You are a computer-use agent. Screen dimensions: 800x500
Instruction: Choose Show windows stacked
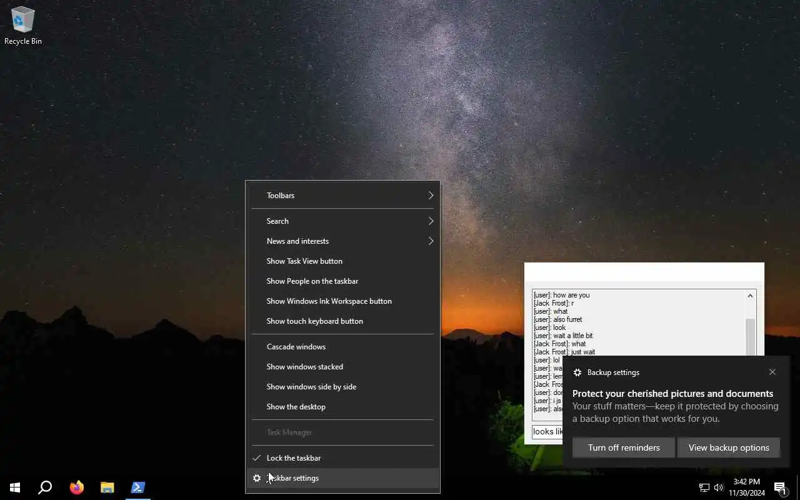[x=342, y=367]
